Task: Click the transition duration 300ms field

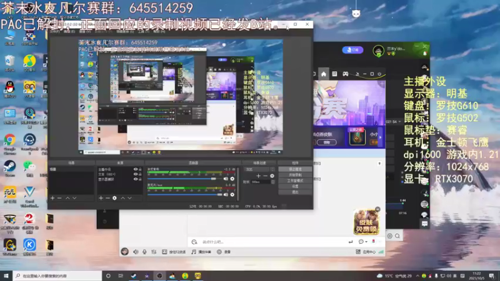Action: 261,182
